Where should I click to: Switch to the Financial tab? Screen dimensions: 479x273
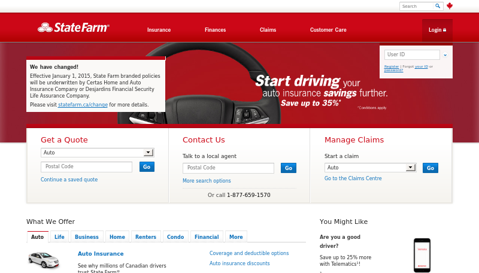(207, 236)
